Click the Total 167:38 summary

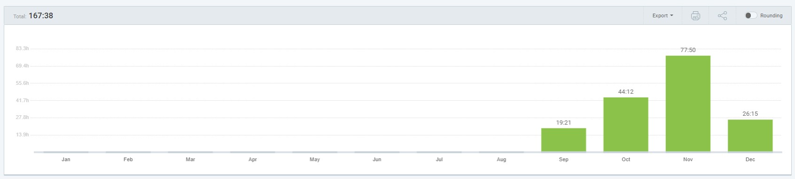point(33,15)
